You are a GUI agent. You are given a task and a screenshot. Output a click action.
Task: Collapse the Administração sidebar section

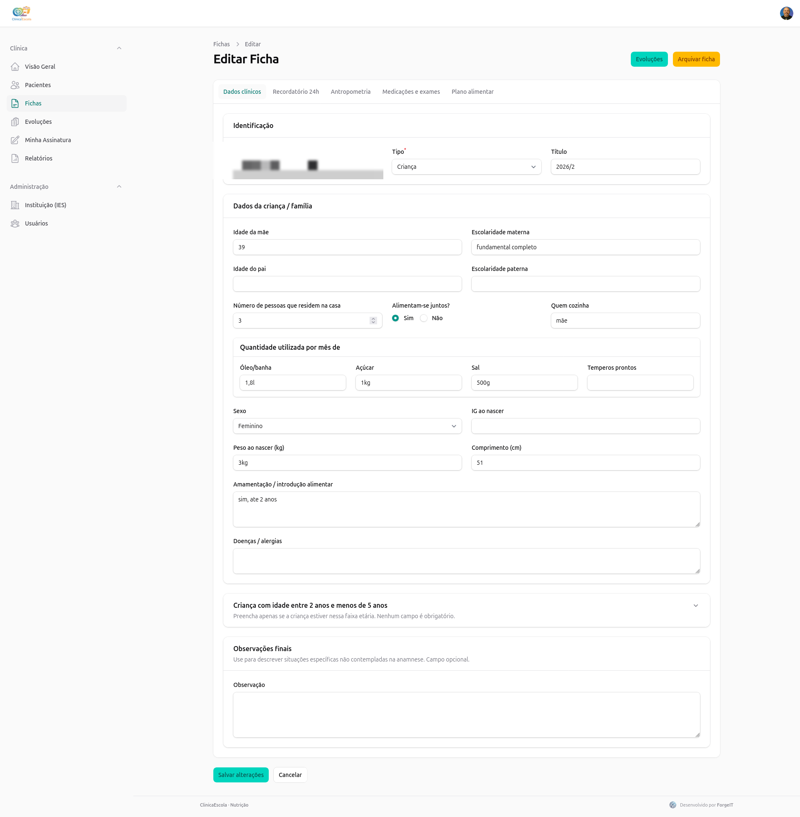click(119, 187)
